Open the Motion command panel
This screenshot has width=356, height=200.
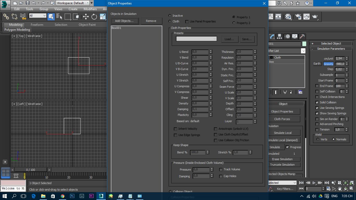pos(287,36)
